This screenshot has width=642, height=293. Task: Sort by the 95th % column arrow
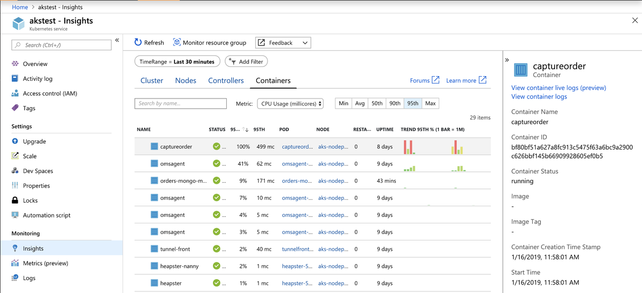pyautogui.click(x=246, y=130)
